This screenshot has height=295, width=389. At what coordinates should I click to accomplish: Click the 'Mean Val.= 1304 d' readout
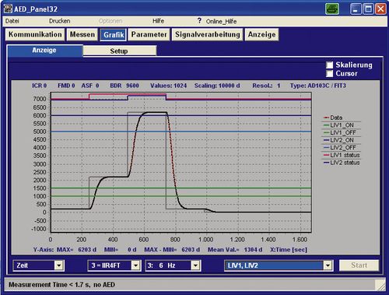pyautogui.click(x=235, y=250)
